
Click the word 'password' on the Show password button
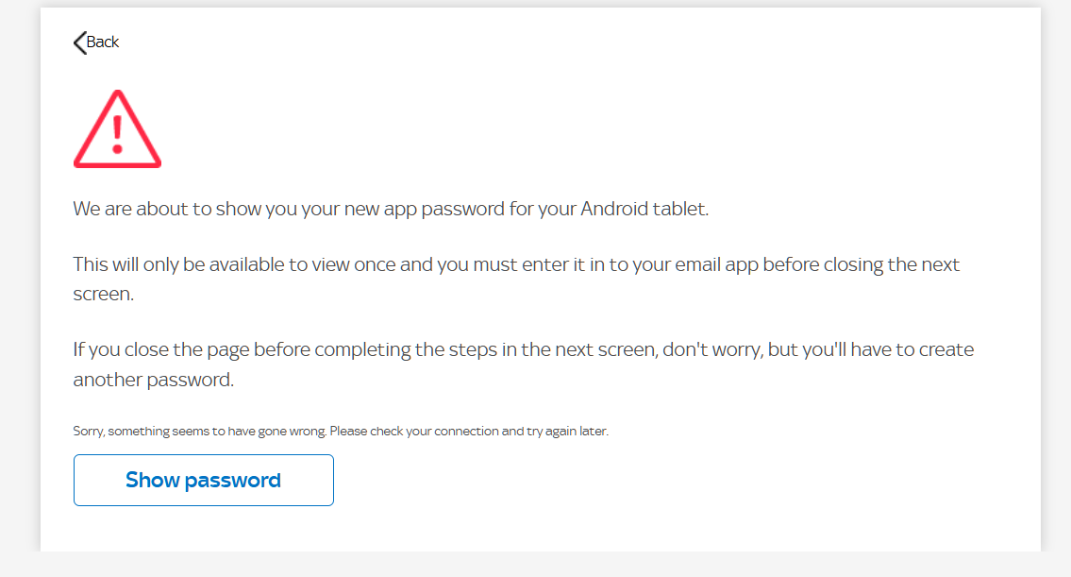[x=239, y=481]
